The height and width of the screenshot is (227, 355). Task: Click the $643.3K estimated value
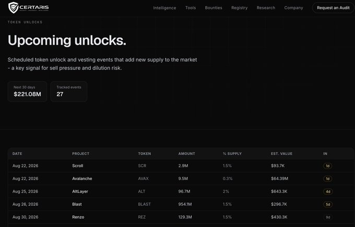[279, 192]
